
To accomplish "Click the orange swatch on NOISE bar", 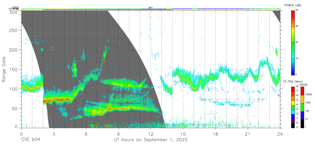I will [x=302, y=99].
